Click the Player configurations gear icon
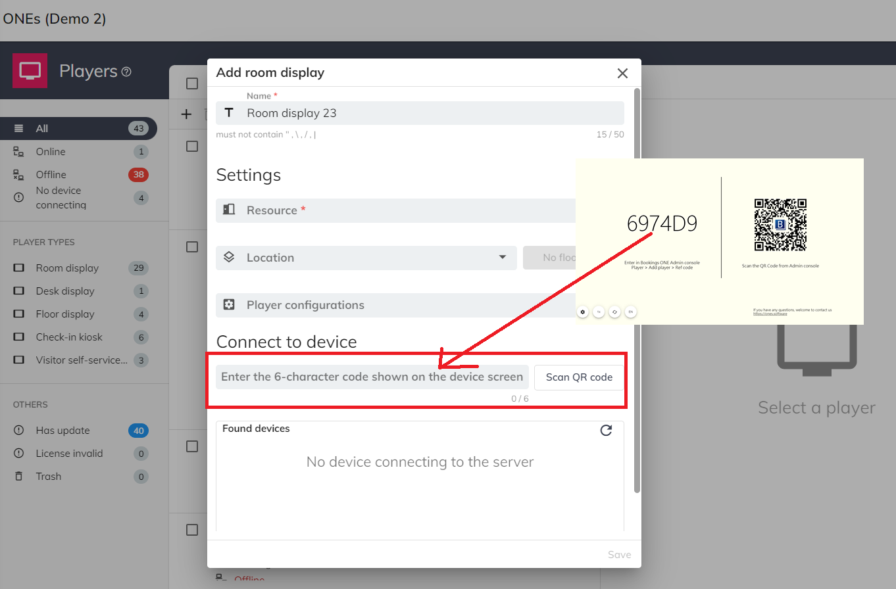The height and width of the screenshot is (589, 896). point(229,305)
